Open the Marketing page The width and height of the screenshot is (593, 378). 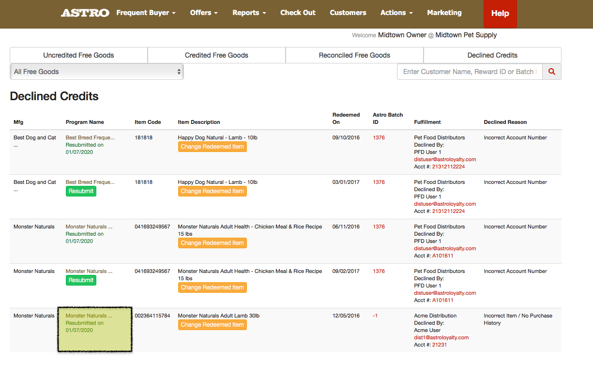pyautogui.click(x=444, y=13)
